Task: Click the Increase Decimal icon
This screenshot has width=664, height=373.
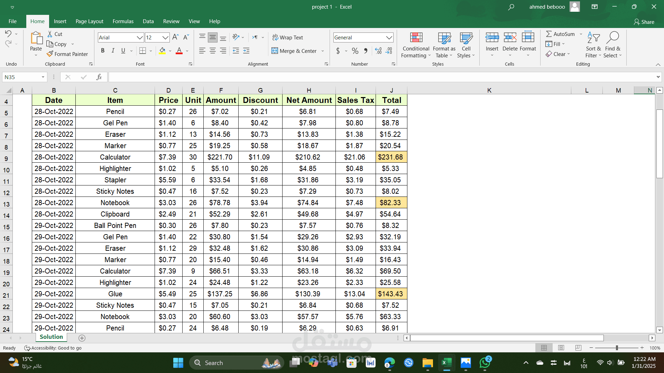Action: coord(378,51)
